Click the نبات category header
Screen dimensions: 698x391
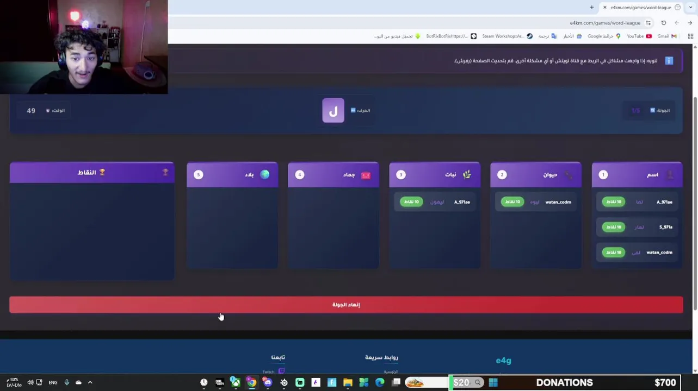435,174
